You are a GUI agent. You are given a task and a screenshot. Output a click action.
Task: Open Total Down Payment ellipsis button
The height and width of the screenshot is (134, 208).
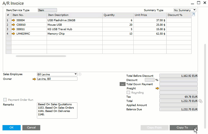(122, 84)
